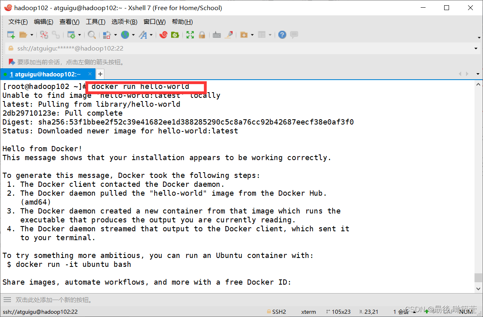Image resolution: width=483 pixels, height=317 pixels.
Task: Click the New session icon
Action: [11, 35]
